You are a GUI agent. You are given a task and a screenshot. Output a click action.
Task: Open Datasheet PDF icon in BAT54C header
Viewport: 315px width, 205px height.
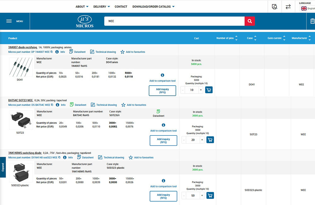coord(72,105)
